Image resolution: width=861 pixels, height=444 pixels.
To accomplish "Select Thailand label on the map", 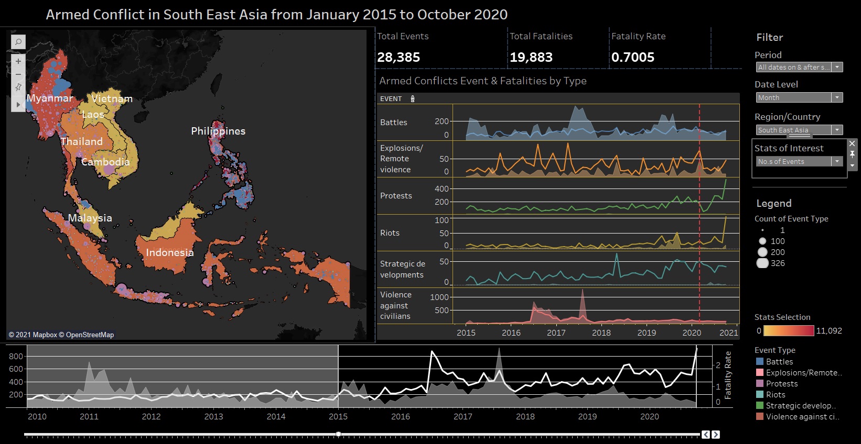I will 81,141.
